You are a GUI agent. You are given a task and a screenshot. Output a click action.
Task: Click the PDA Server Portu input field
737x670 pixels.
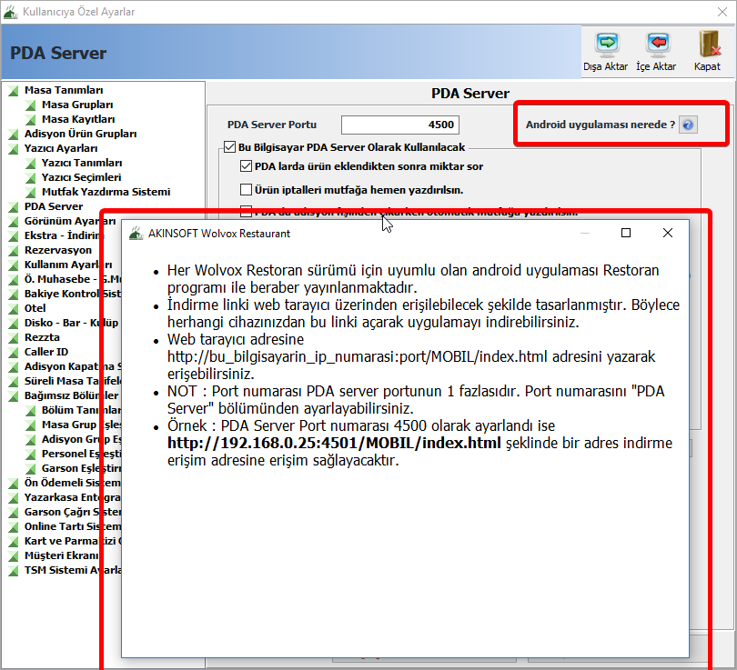click(400, 125)
